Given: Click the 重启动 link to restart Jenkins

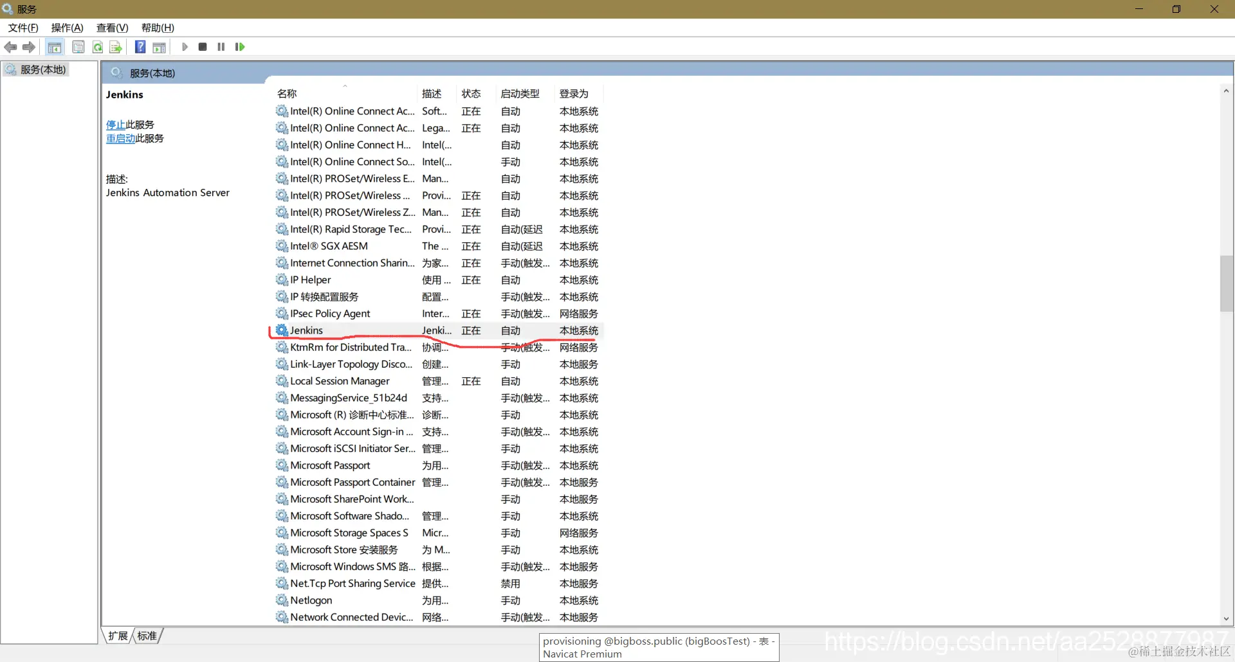Looking at the screenshot, I should click(120, 138).
